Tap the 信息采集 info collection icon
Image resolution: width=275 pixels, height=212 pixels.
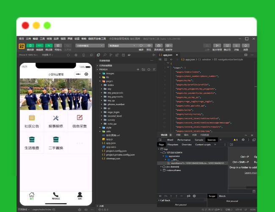point(80,118)
